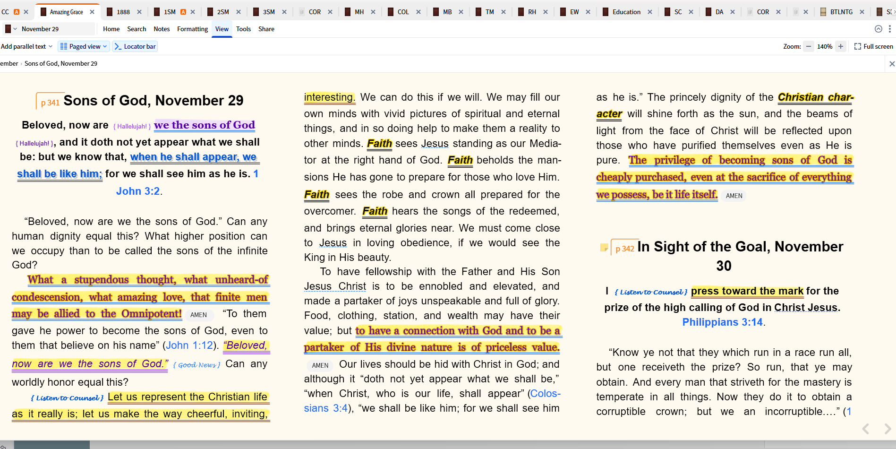This screenshot has height=449, width=896.
Task: Open the book dropdown beside November 29
Action: click(11, 29)
